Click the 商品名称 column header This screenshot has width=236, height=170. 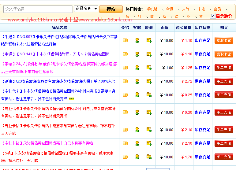click(x=59, y=28)
